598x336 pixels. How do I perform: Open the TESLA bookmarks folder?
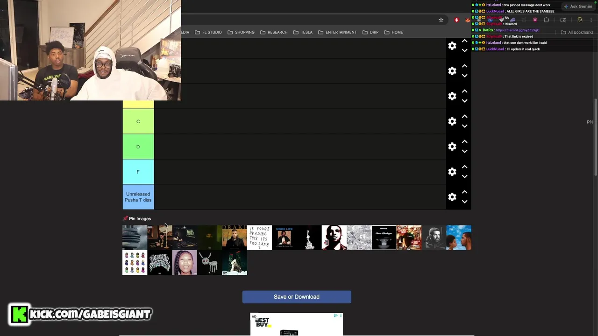[x=303, y=32]
